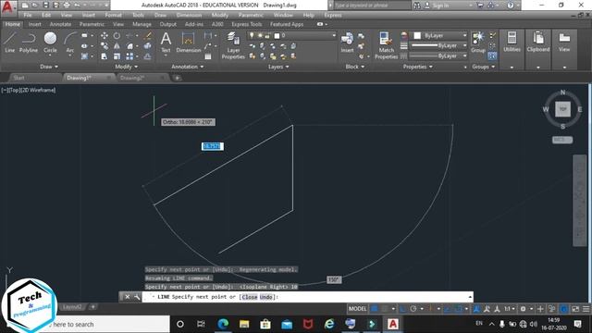Click the Table icon in Annotation panel
The width and height of the screenshot is (592, 333).
[x=207, y=56]
